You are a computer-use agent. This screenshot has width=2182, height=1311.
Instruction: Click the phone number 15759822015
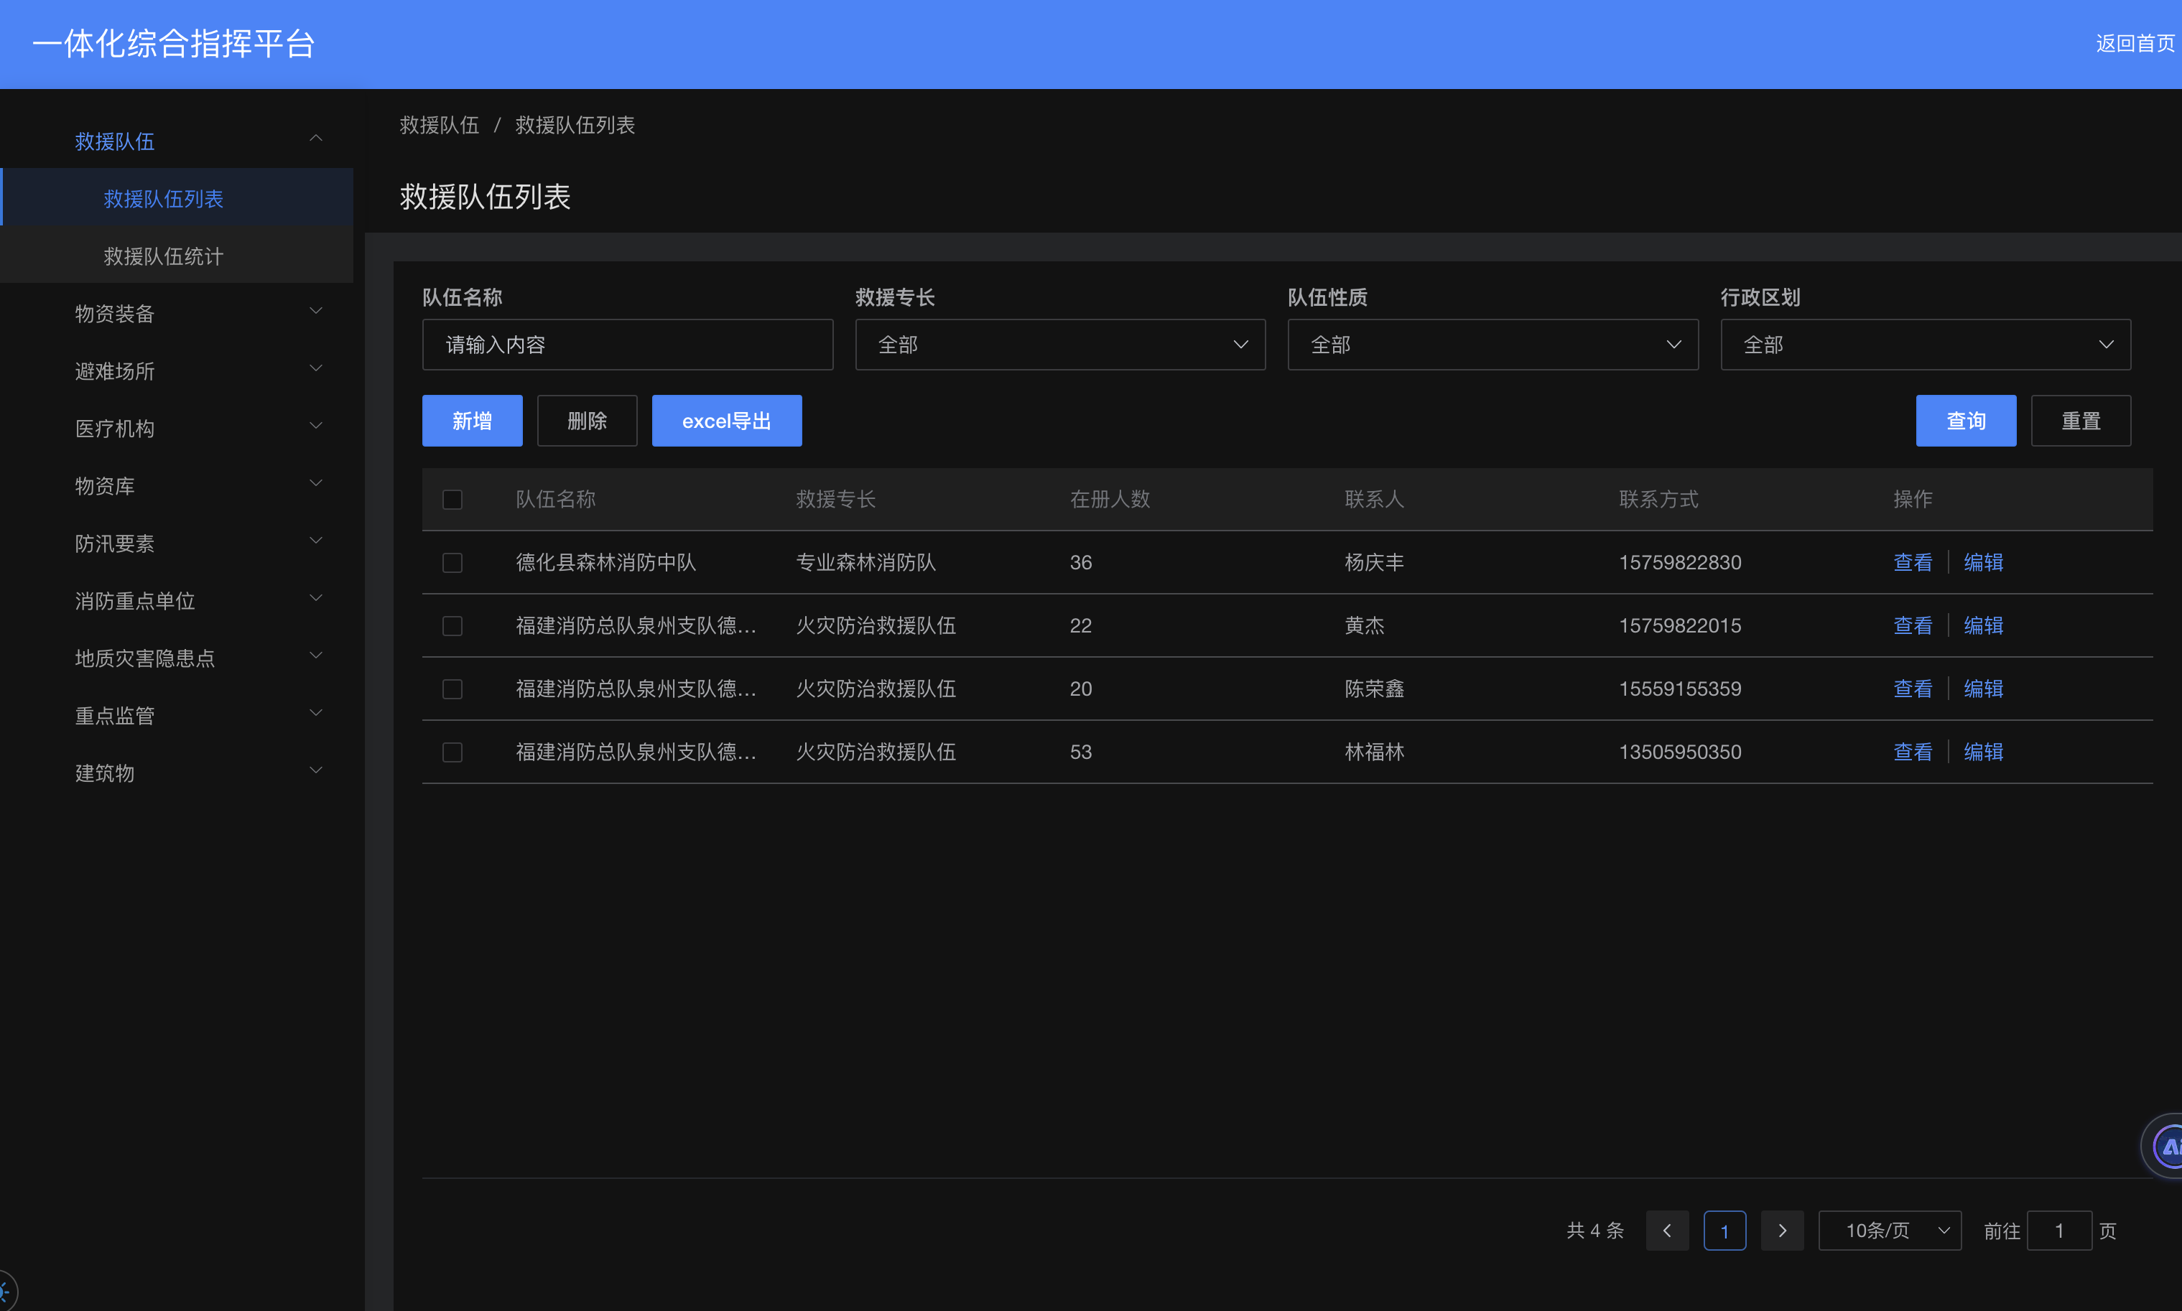[1680, 625]
